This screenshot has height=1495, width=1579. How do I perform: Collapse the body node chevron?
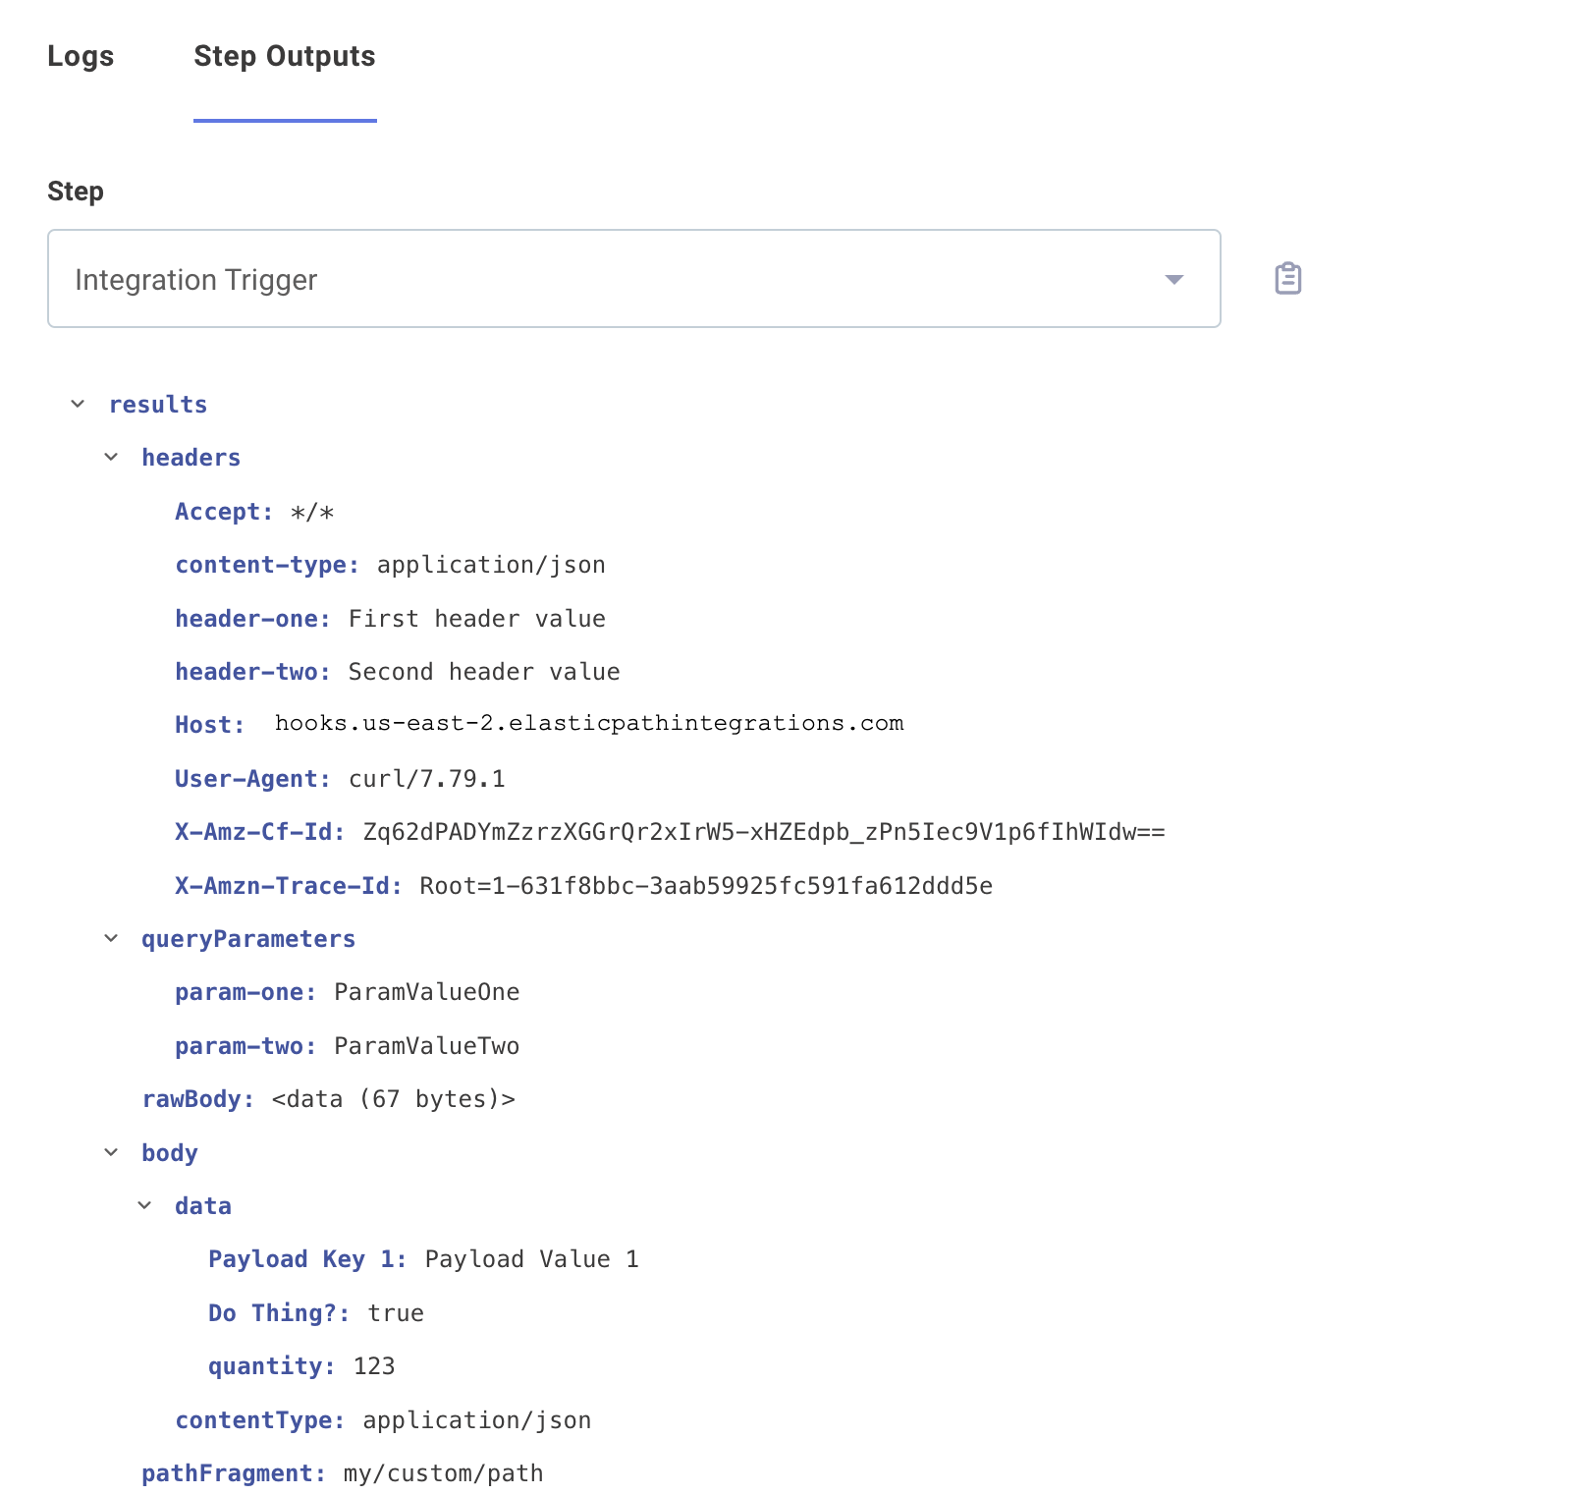click(111, 1152)
